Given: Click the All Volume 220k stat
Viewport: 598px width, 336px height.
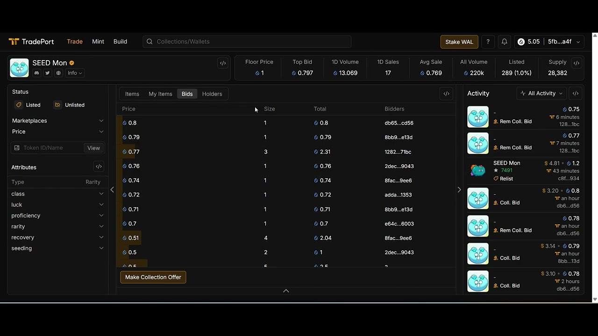Looking at the screenshot, I should tap(474, 68).
